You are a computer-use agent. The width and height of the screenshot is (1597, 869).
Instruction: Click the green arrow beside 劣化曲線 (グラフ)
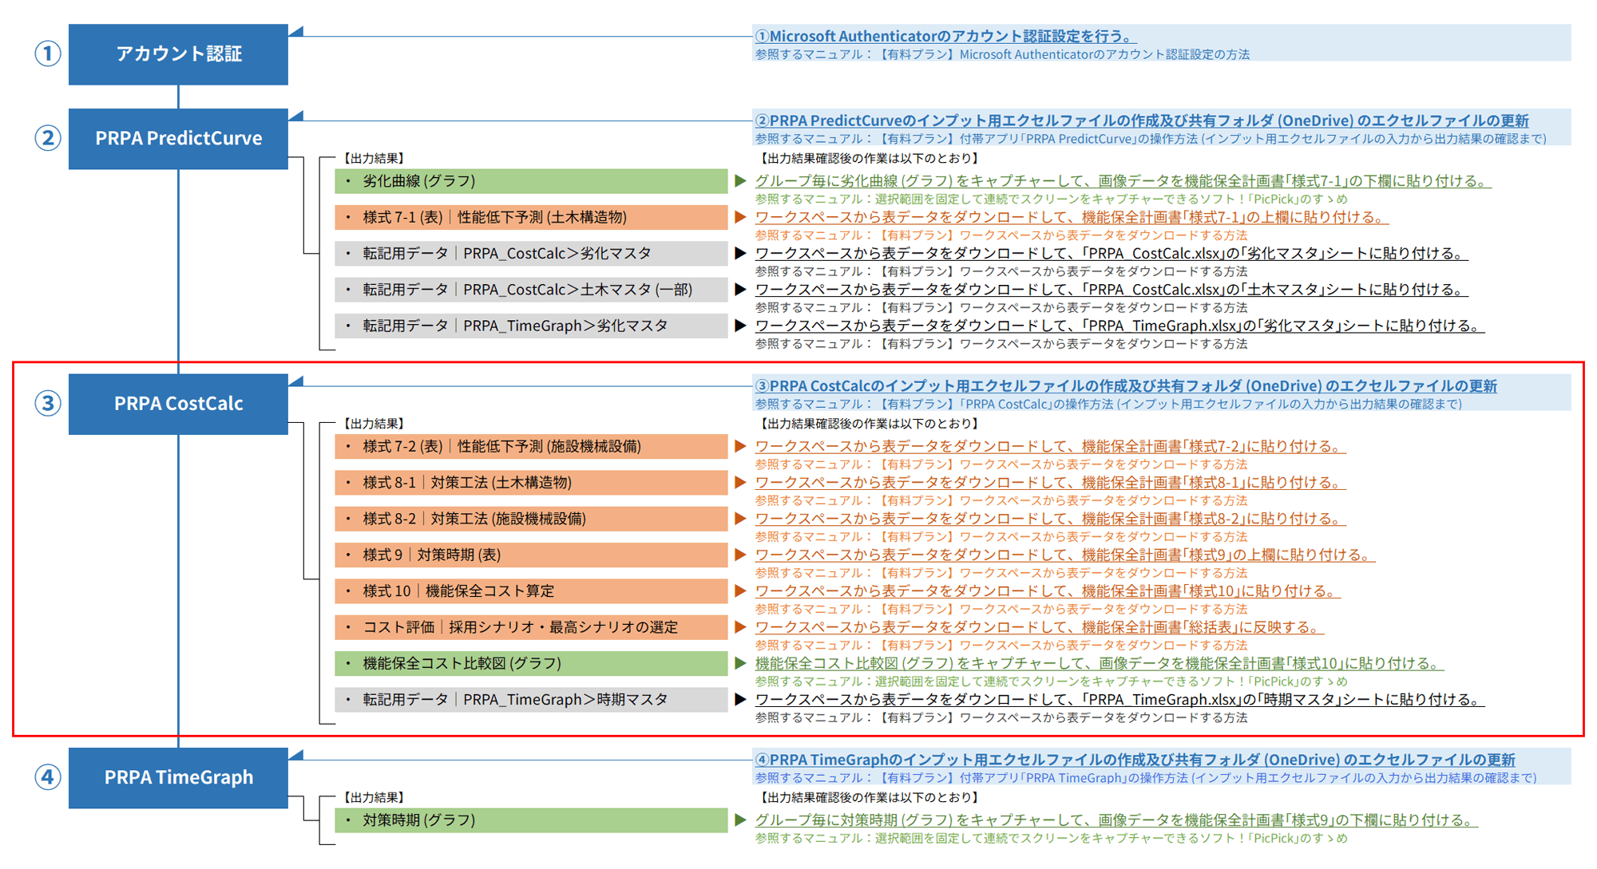(x=740, y=181)
